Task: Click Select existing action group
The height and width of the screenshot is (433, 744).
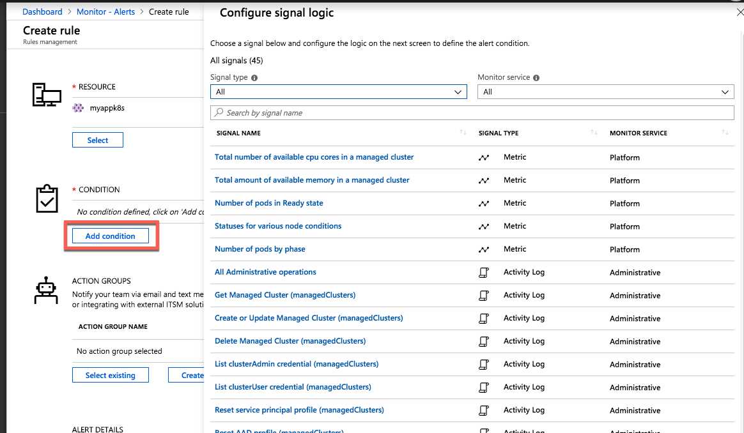Action: pos(110,375)
